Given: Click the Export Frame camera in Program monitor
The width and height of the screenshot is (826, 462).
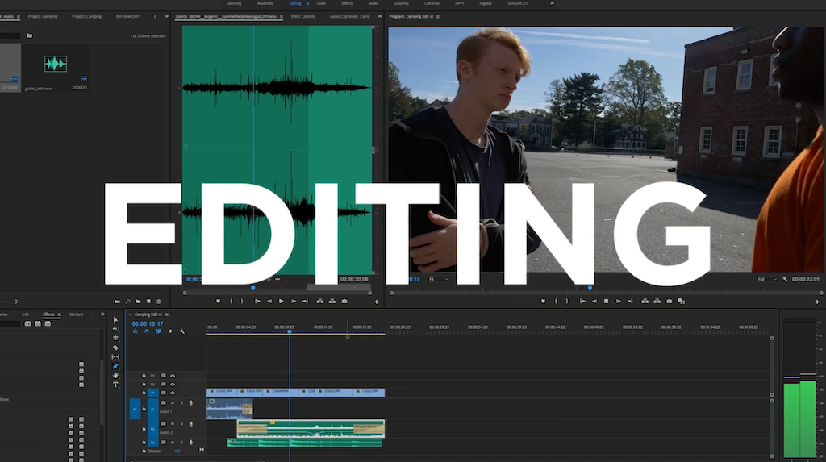Looking at the screenshot, I should (x=669, y=301).
